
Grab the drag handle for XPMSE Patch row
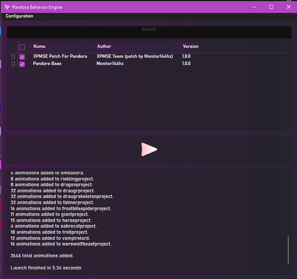coord(13,57)
